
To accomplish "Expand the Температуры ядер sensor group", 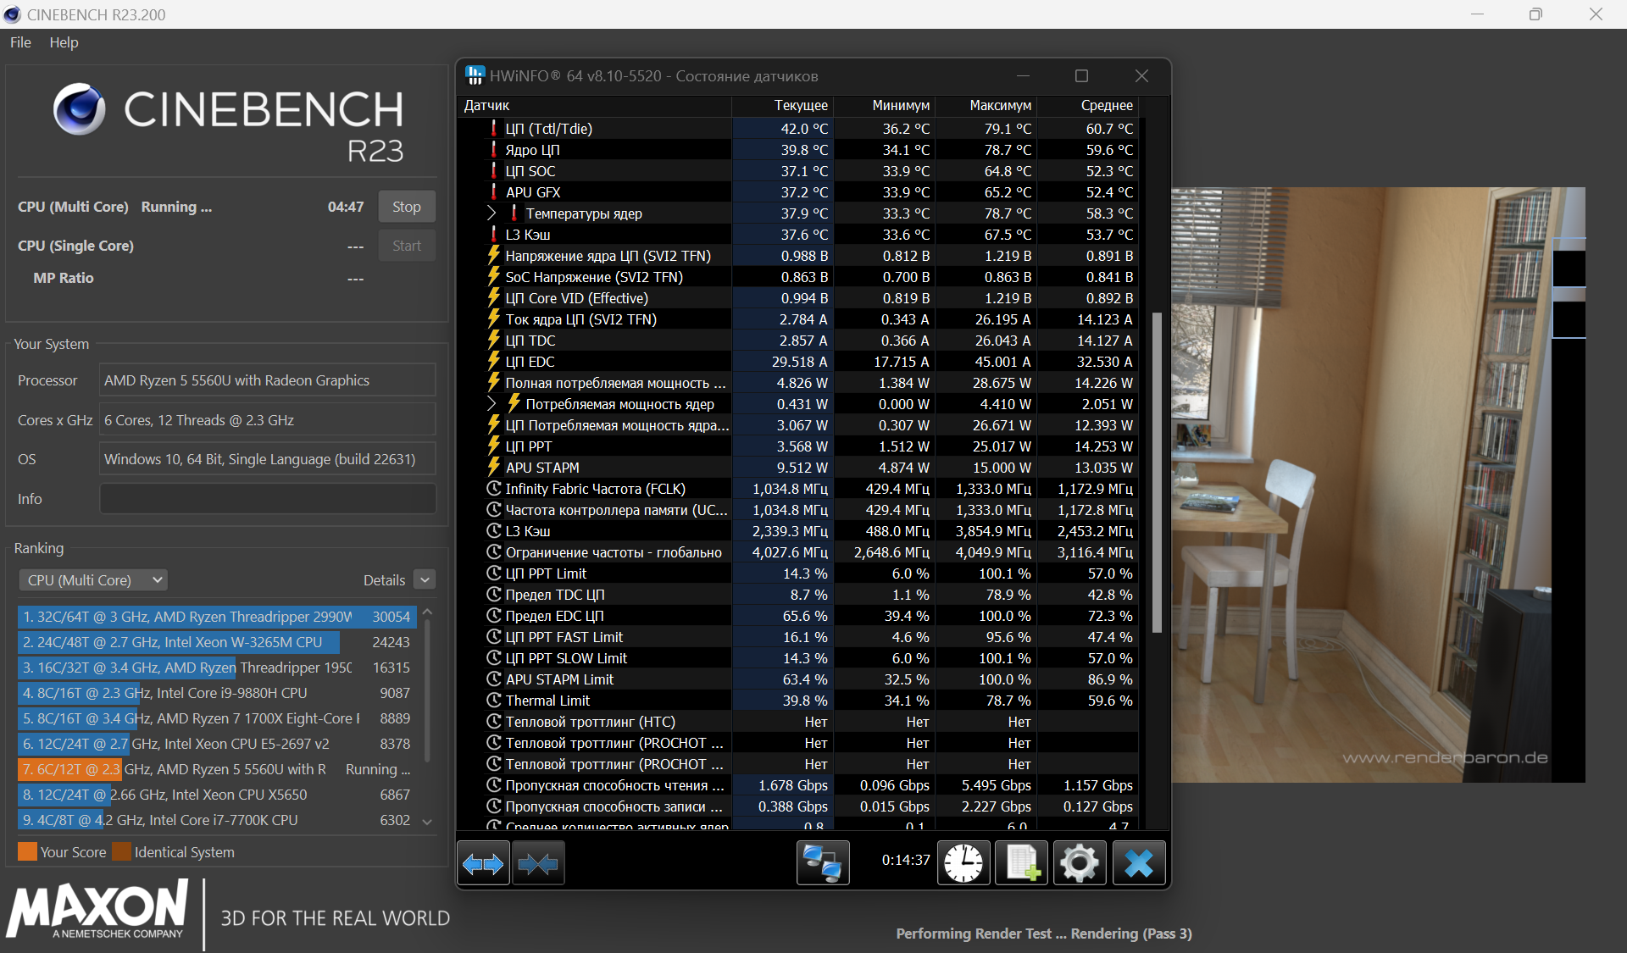I will click(491, 213).
